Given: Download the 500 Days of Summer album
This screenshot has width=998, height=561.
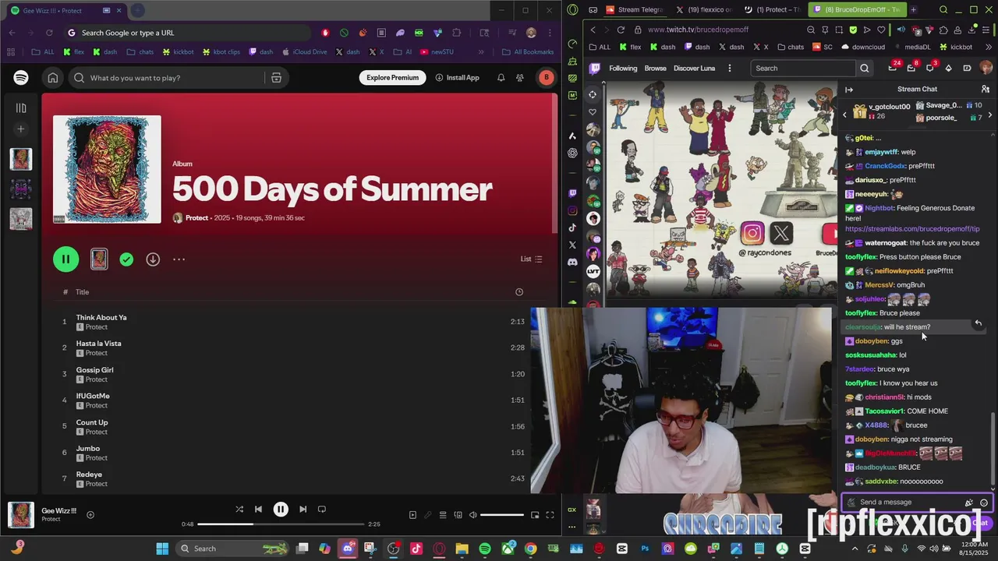Looking at the screenshot, I should click(153, 259).
